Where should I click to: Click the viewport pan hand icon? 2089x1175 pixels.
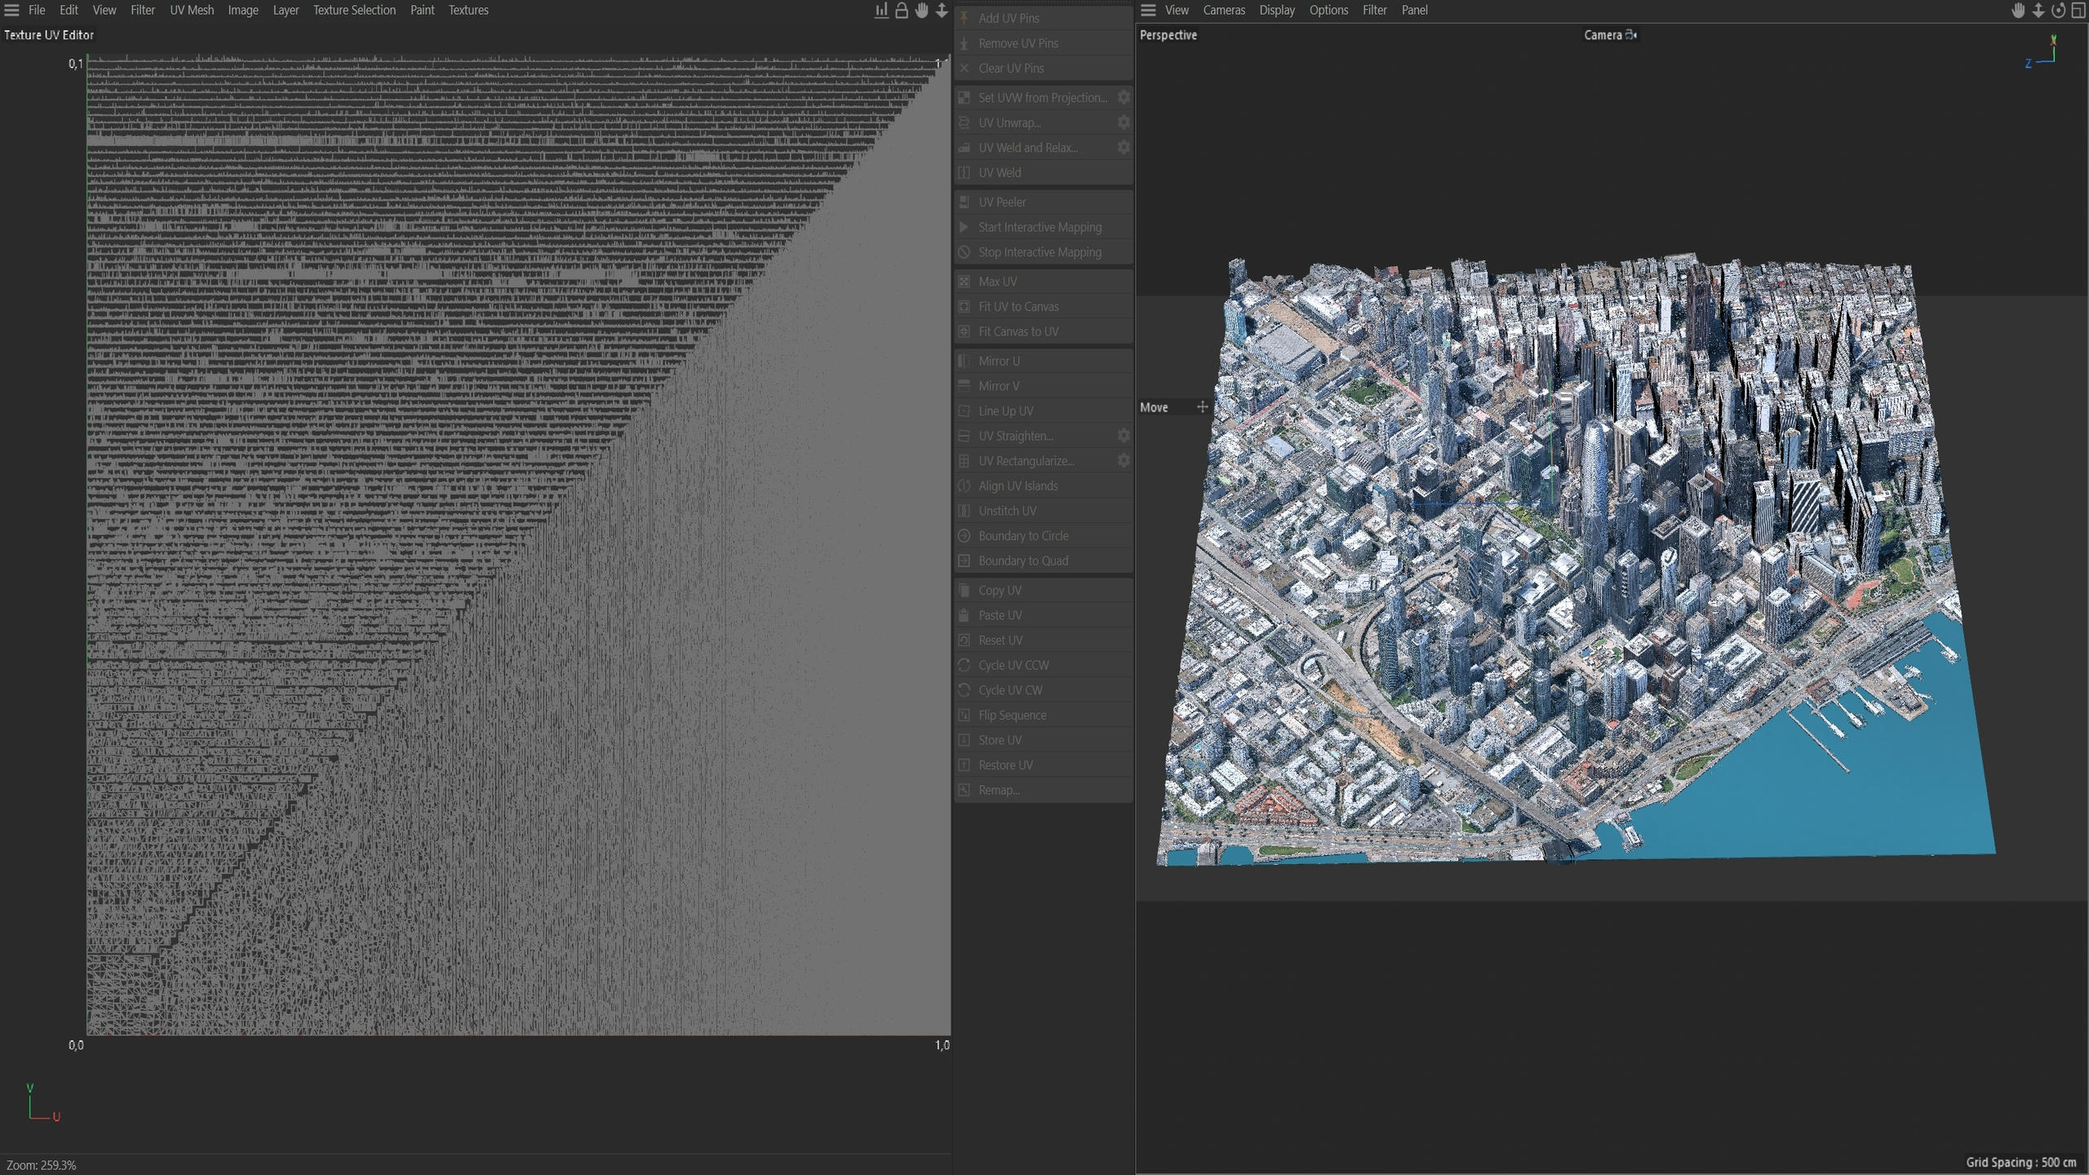pos(2018,10)
